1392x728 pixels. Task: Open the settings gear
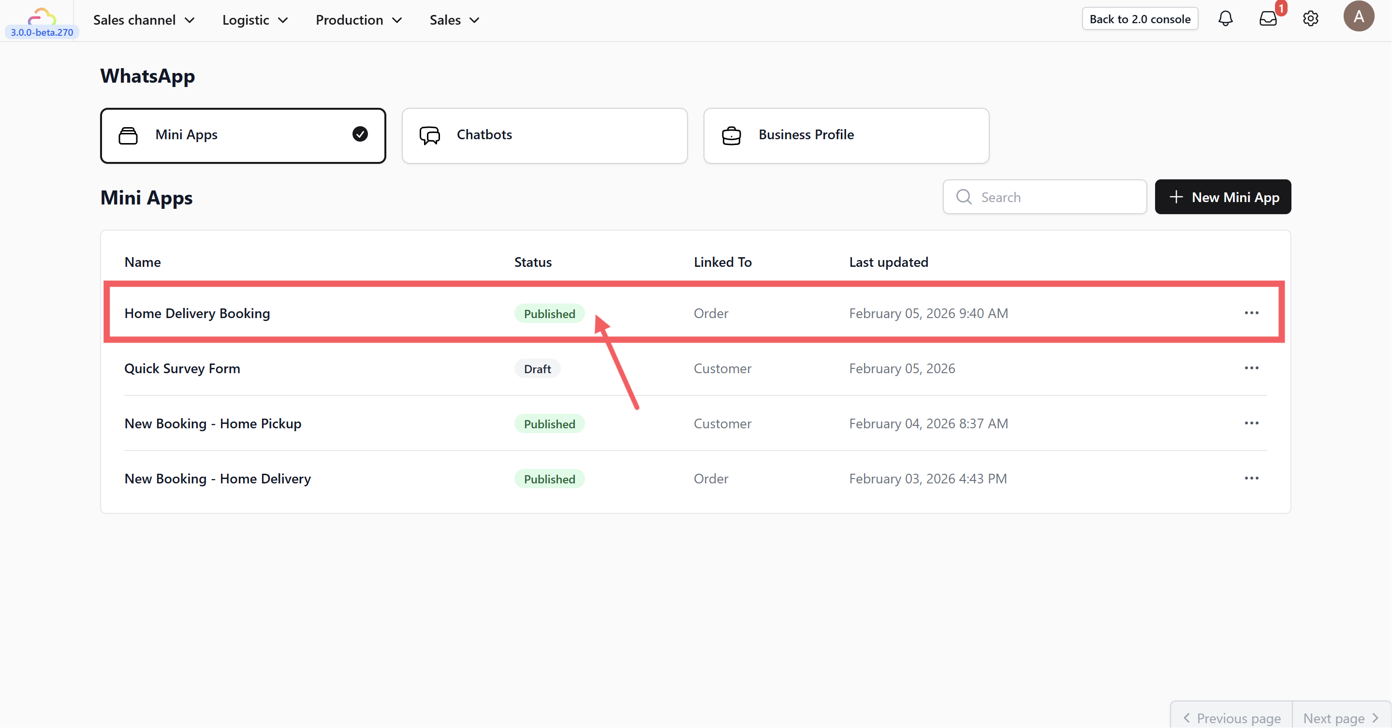point(1310,19)
